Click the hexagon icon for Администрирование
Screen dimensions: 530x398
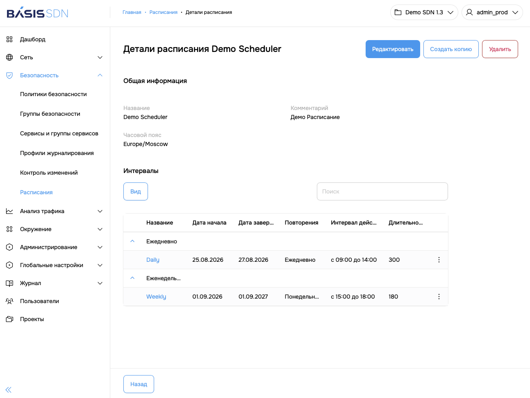(x=9, y=247)
